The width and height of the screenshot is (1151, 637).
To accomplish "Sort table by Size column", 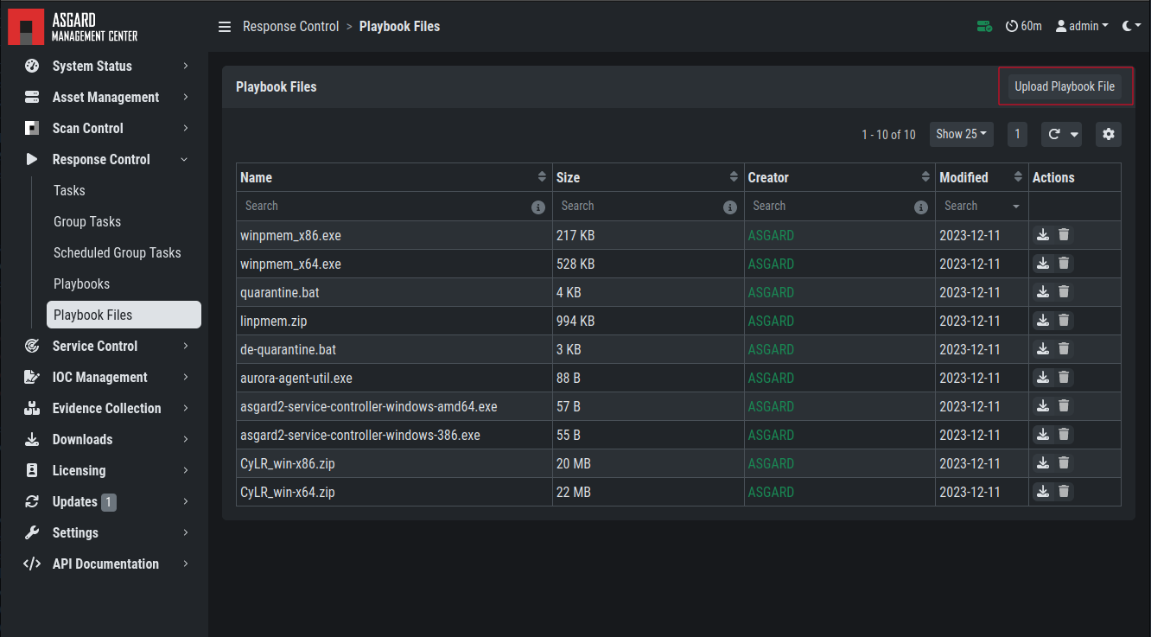I will click(734, 177).
